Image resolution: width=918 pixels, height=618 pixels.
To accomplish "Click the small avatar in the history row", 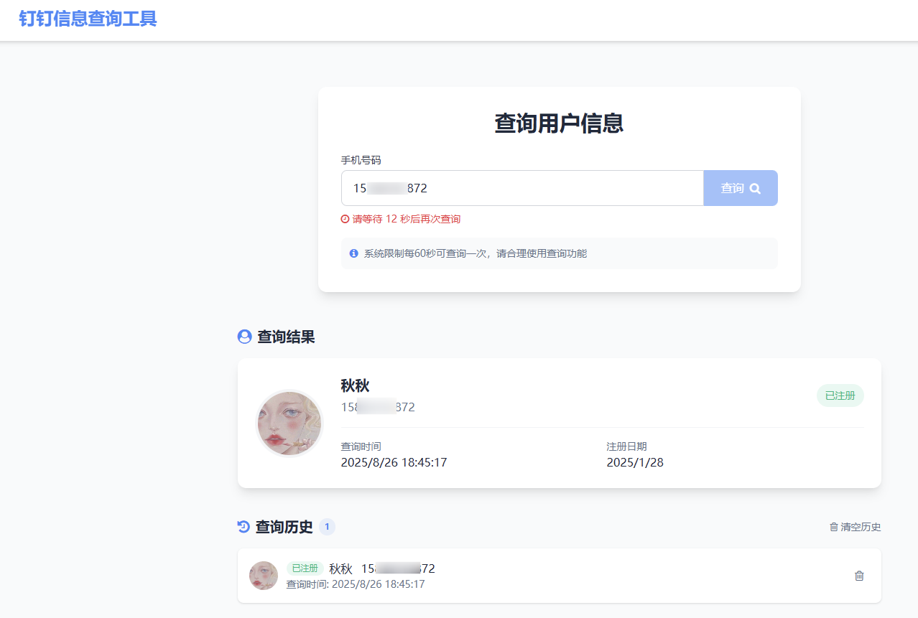I will click(x=264, y=576).
